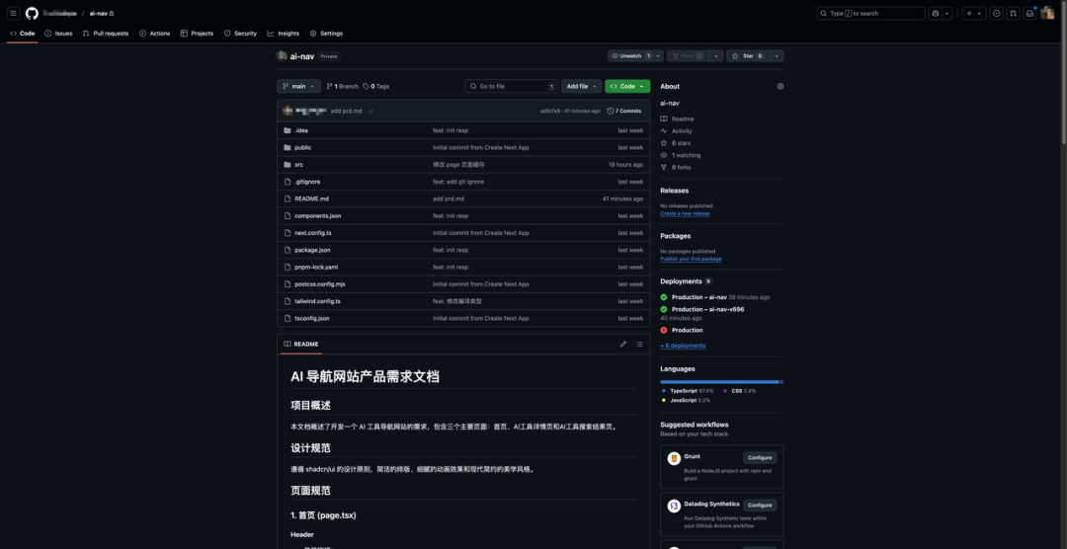Open the .gitignore file

pyautogui.click(x=307, y=182)
